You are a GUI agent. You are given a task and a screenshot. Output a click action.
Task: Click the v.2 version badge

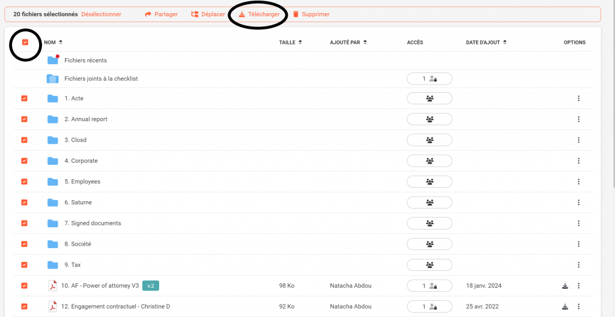point(150,286)
